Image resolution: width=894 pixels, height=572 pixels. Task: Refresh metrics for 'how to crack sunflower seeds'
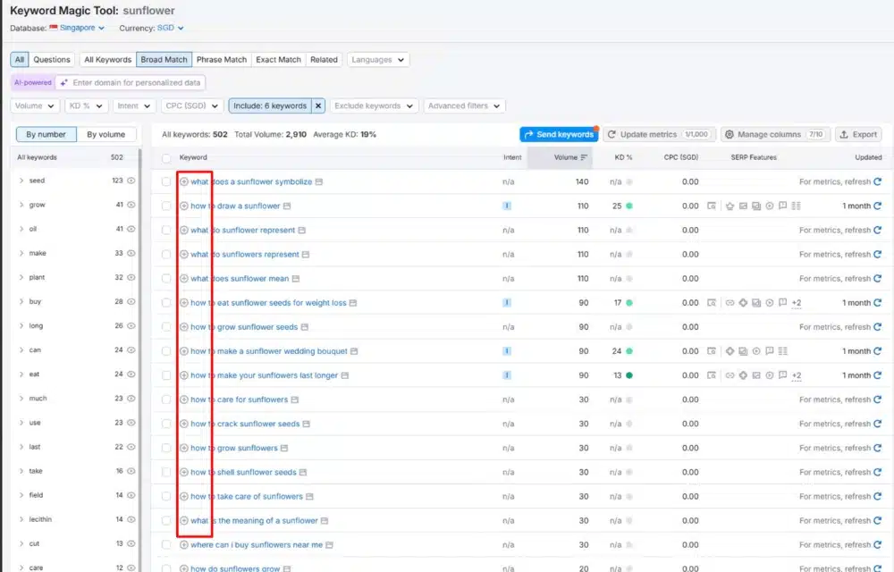(877, 424)
